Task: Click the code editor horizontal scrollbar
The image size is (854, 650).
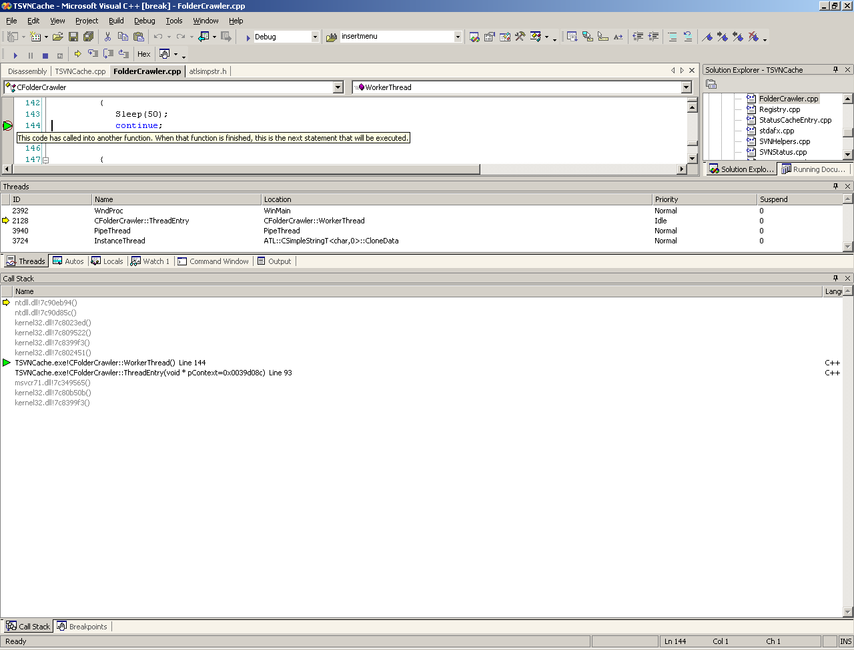Action: (x=246, y=169)
